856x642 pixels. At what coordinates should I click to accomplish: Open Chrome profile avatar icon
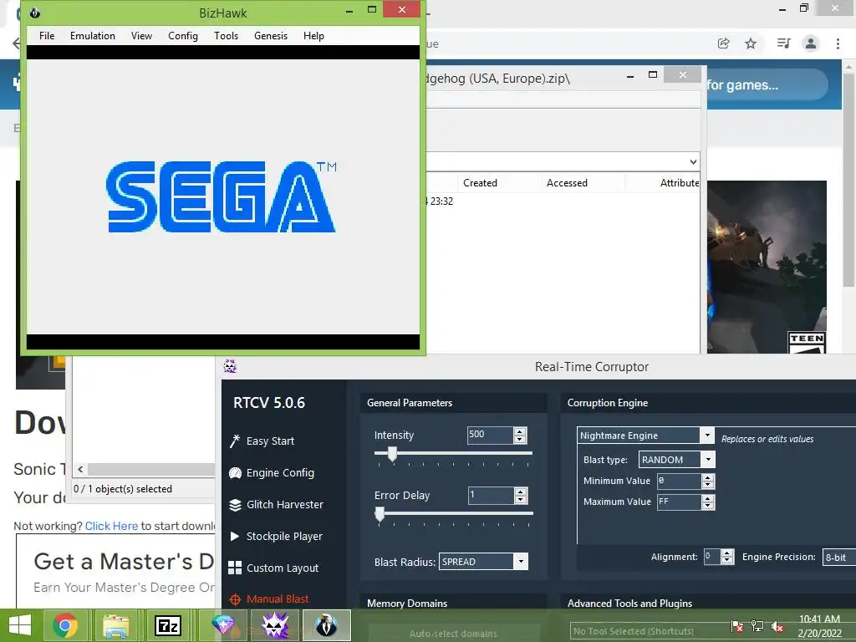(811, 43)
